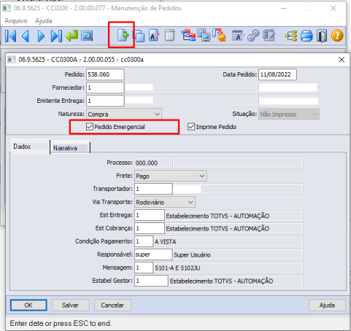Open the Frete dropdown

pyautogui.click(x=171, y=176)
